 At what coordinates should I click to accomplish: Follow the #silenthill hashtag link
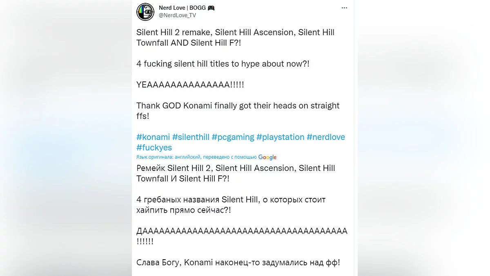coord(191,137)
